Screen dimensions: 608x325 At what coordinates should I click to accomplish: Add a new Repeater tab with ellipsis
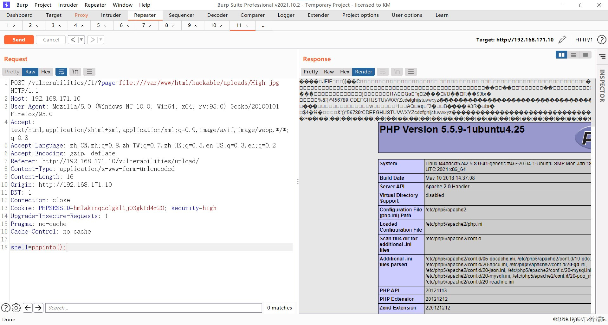click(264, 26)
